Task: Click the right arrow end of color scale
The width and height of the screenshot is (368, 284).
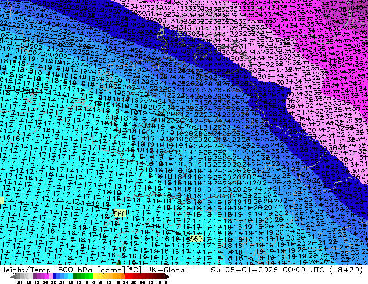Action: click(x=167, y=276)
